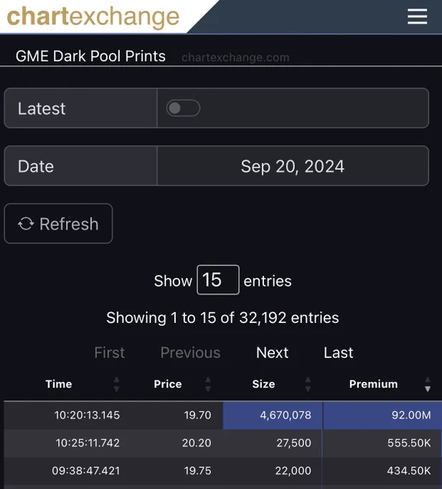Viewport: 442px width, 489px height.
Task: Sort table by Price column header
Action: (x=168, y=384)
